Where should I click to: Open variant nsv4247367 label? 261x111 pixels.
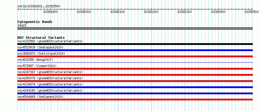(x=50, y=72)
